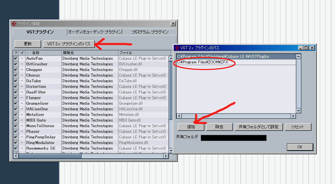Uncheck the MIDI Gate plugin checkbox

pos(16,120)
